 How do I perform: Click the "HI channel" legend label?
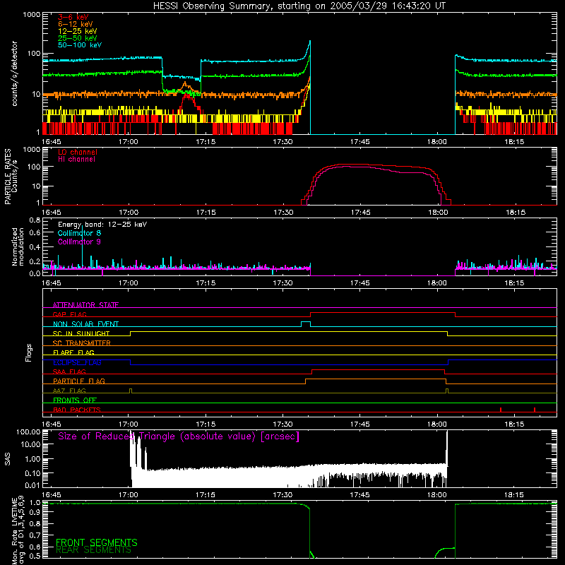77,160
